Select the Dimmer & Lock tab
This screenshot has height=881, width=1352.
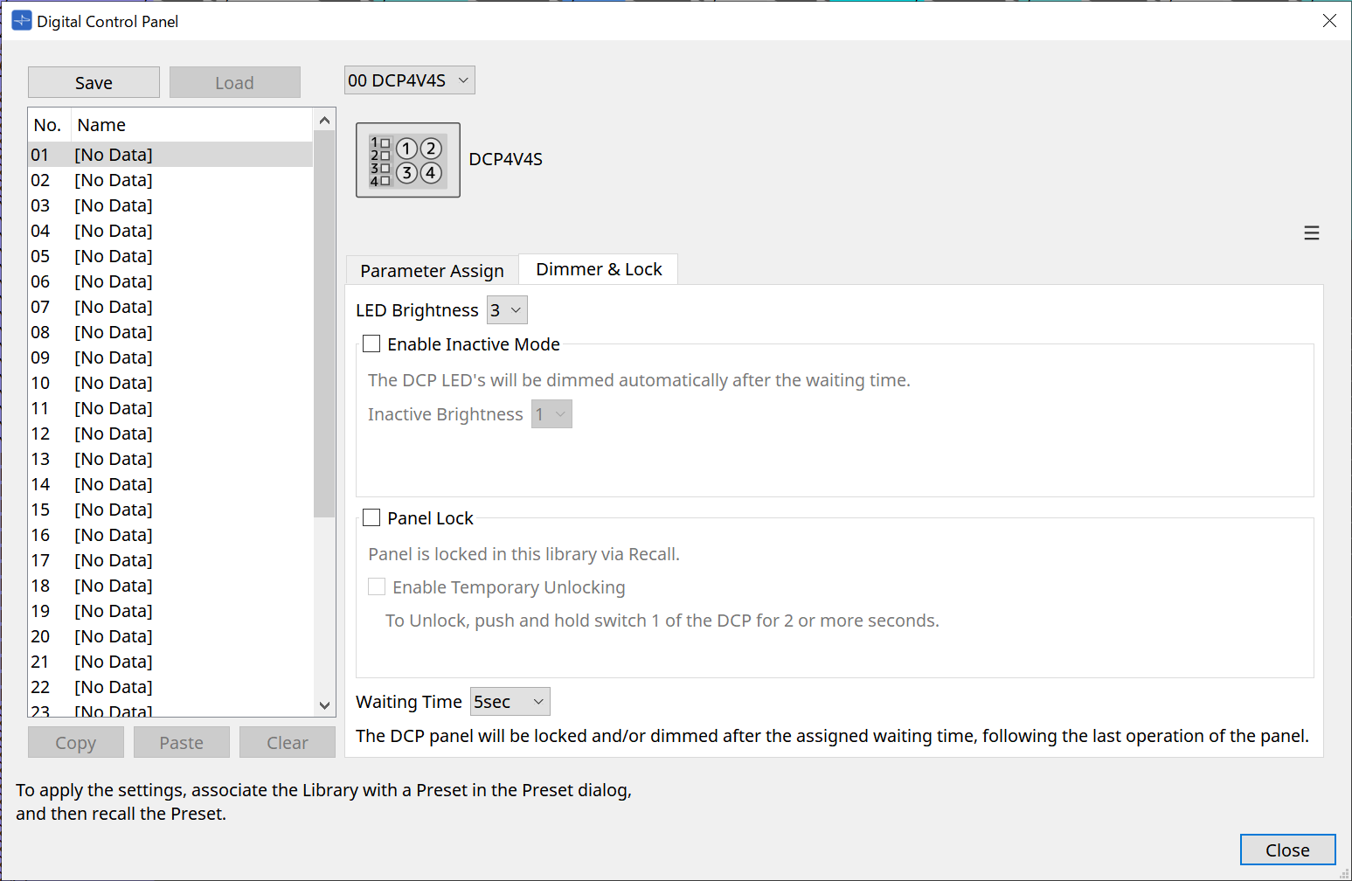[599, 269]
